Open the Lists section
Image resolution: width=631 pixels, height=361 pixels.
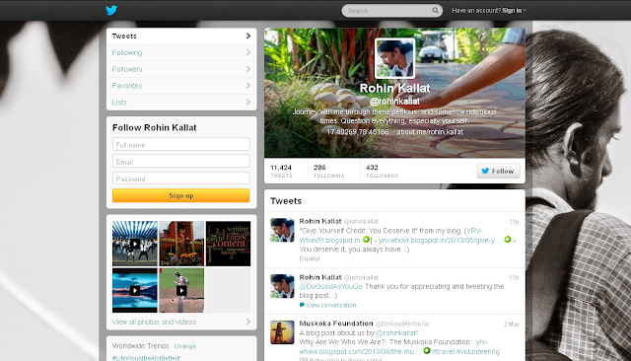(x=181, y=103)
